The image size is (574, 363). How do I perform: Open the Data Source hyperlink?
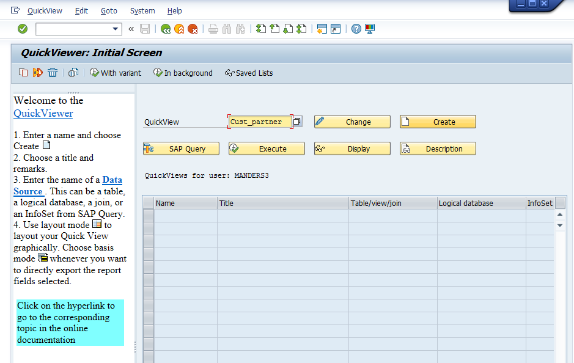(x=68, y=186)
